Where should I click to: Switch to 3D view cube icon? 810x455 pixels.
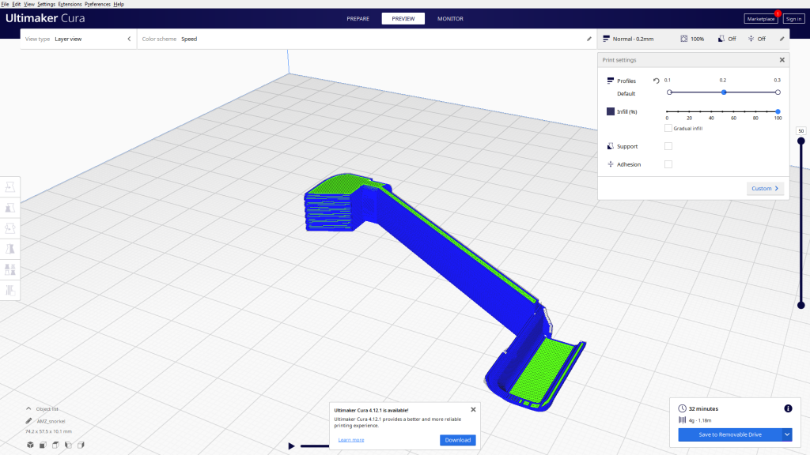31,445
